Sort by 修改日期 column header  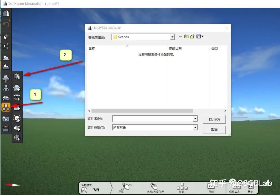pyautogui.click(x=175, y=48)
